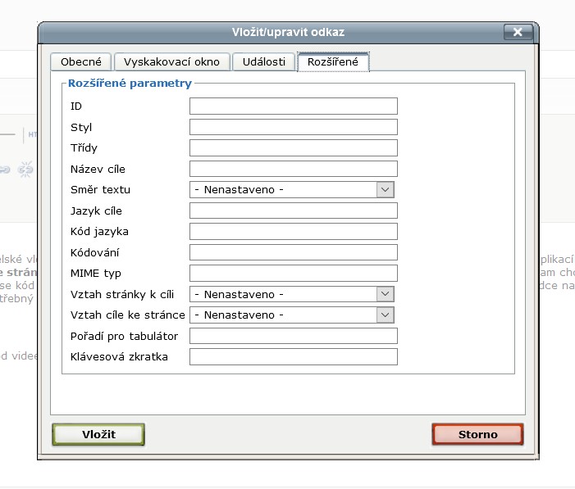Select the Kódování input field

(x=293, y=252)
